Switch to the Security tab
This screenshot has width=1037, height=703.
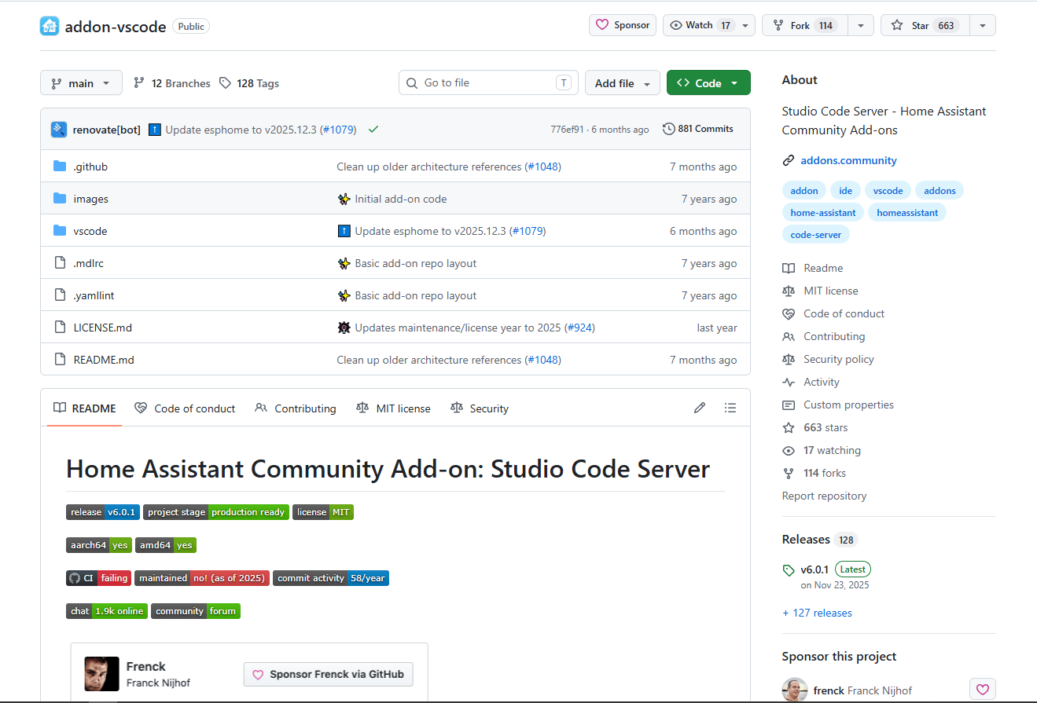(x=480, y=408)
